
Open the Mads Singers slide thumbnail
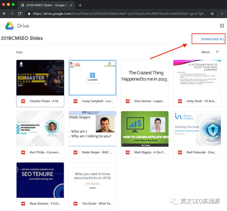click(93, 129)
